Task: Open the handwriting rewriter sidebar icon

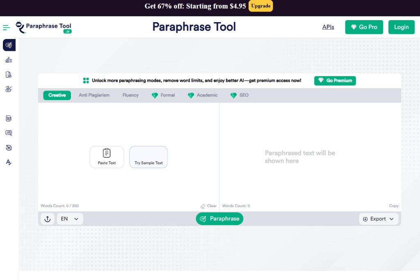Action: tap(8, 60)
